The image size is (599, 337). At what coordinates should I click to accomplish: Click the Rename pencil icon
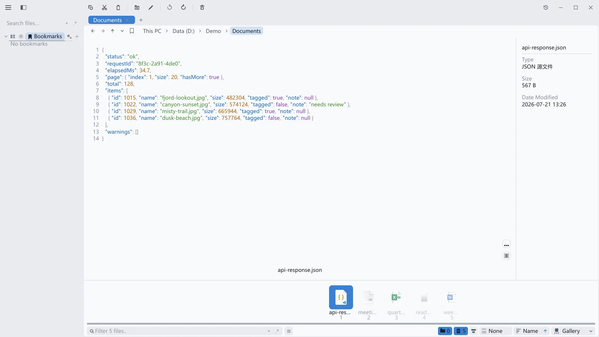click(x=151, y=7)
